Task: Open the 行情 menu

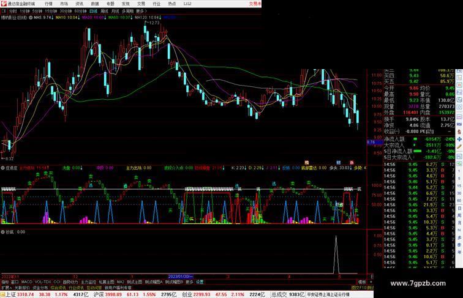Action: click(48, 4)
